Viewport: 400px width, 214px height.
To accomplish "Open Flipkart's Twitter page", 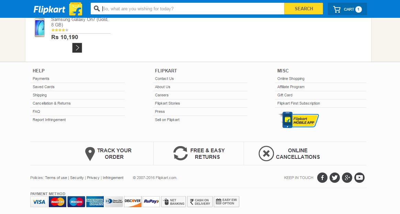I will (334, 178).
